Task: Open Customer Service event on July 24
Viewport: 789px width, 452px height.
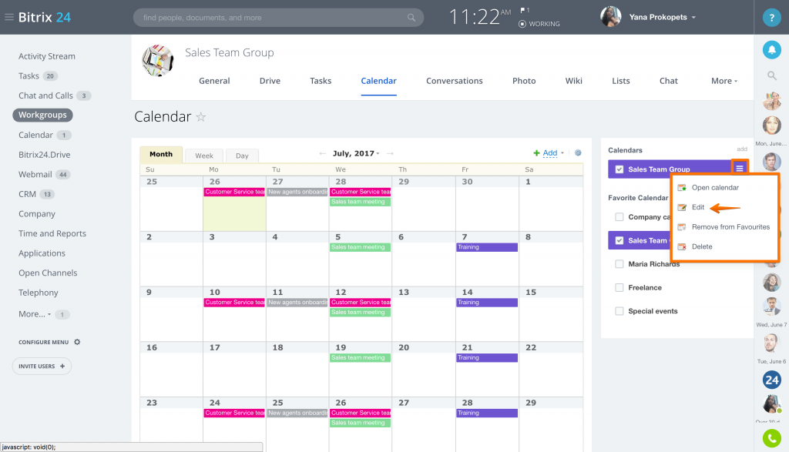Action: [234, 413]
